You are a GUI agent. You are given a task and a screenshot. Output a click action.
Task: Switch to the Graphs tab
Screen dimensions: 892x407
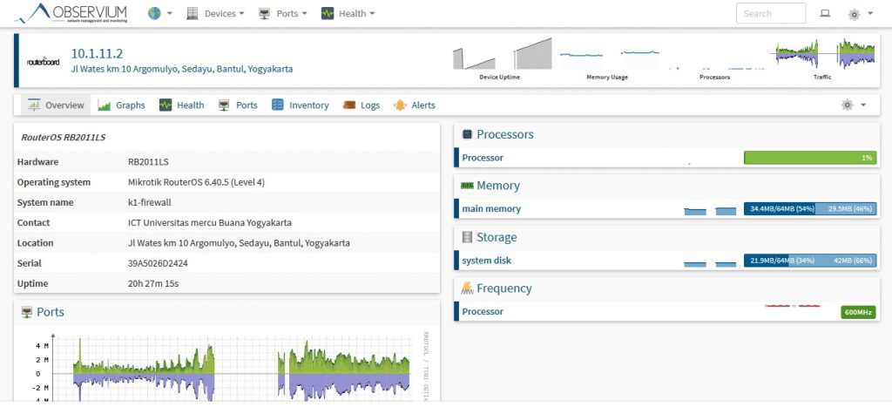(121, 105)
